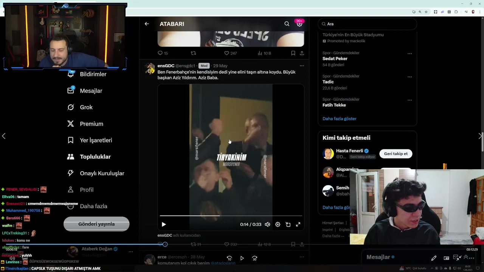The image size is (484, 272).
Task: Open the community icon with 20+ badge
Action: (299, 24)
